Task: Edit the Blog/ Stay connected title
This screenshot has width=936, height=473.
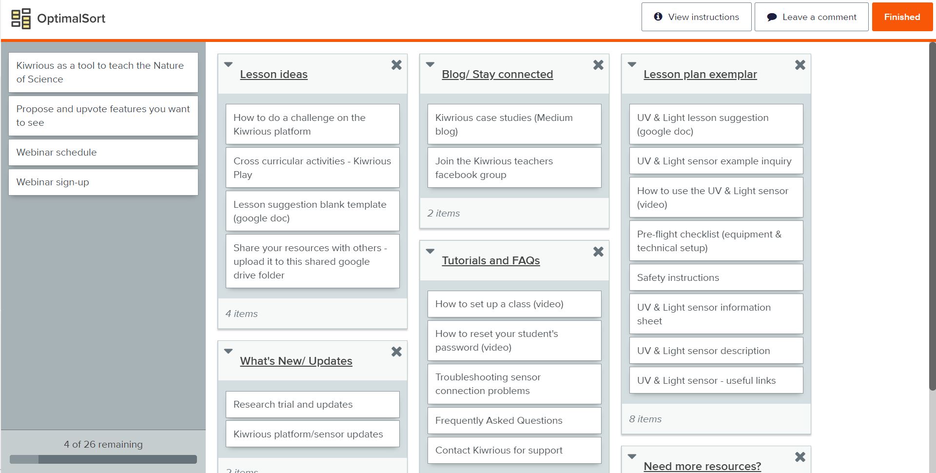Action: pyautogui.click(x=497, y=74)
